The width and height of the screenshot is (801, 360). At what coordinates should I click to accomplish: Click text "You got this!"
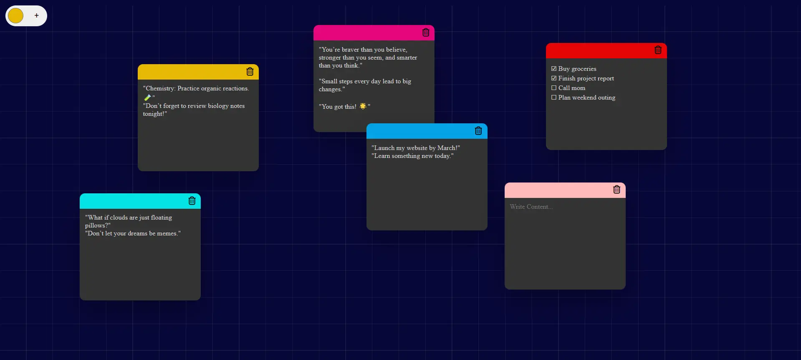[339, 107]
